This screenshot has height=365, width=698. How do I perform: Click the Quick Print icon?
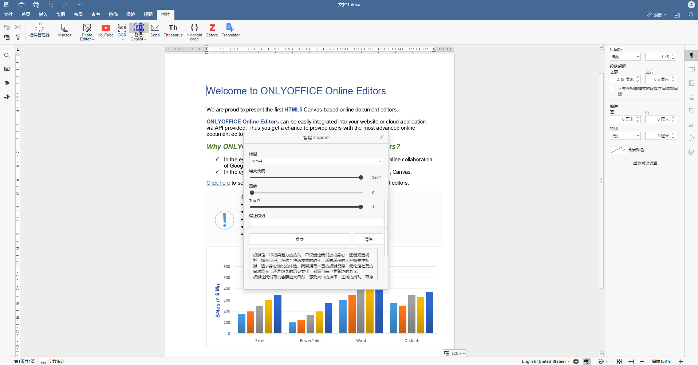(36, 5)
